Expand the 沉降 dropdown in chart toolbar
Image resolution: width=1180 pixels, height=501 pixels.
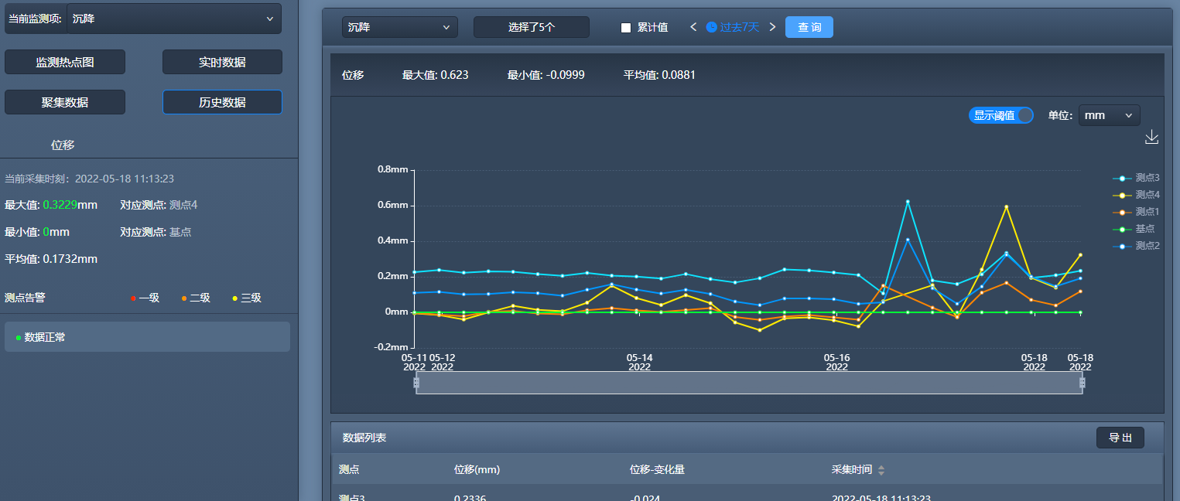click(x=399, y=27)
